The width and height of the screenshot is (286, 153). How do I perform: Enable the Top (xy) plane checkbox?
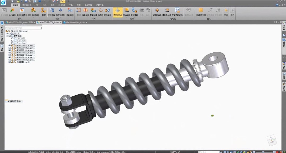pyautogui.click(x=12, y=38)
